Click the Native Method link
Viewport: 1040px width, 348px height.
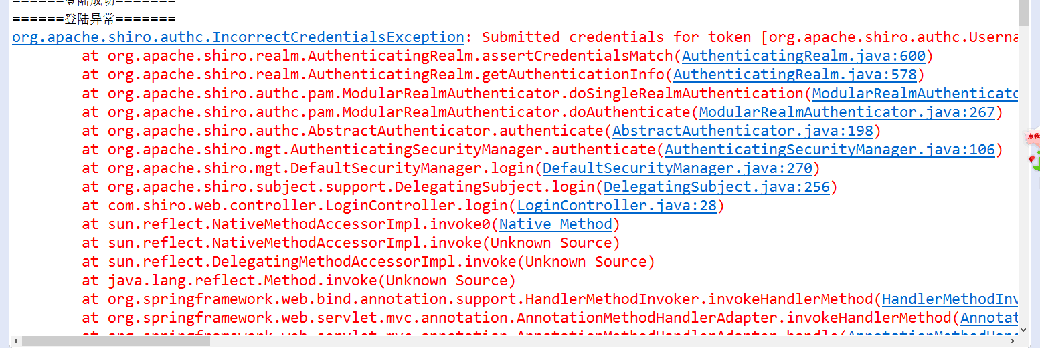(555, 224)
